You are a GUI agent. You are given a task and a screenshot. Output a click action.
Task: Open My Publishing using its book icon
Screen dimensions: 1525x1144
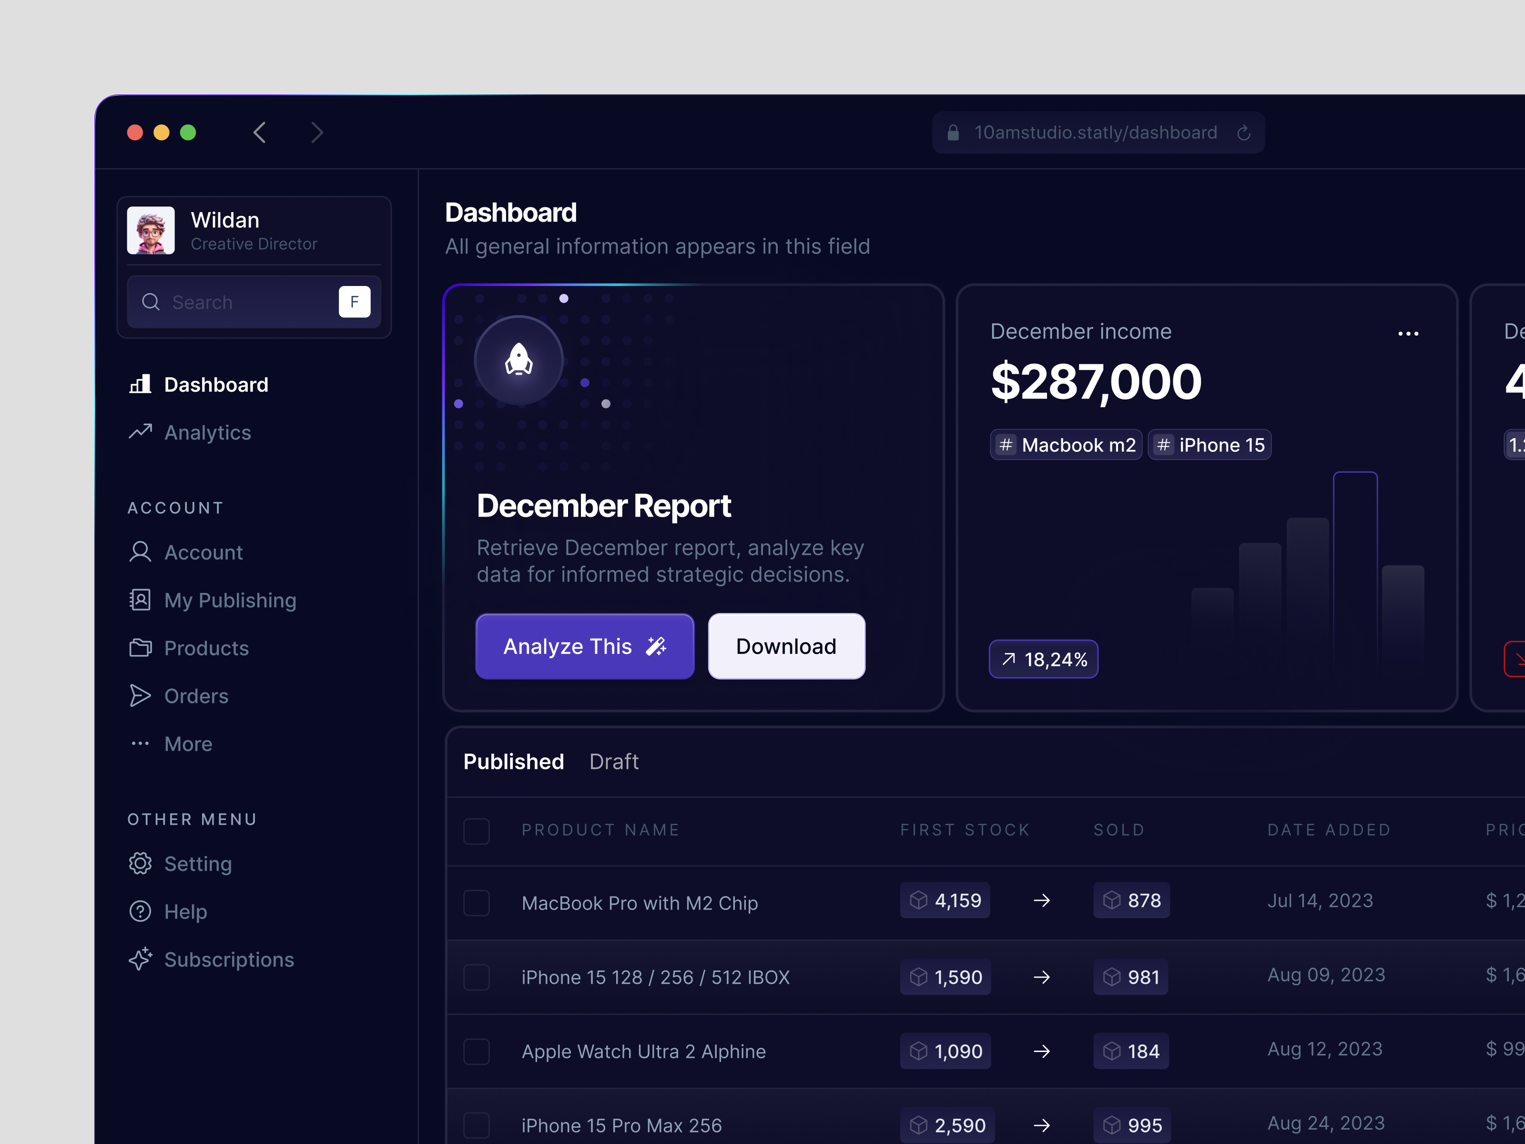141,600
